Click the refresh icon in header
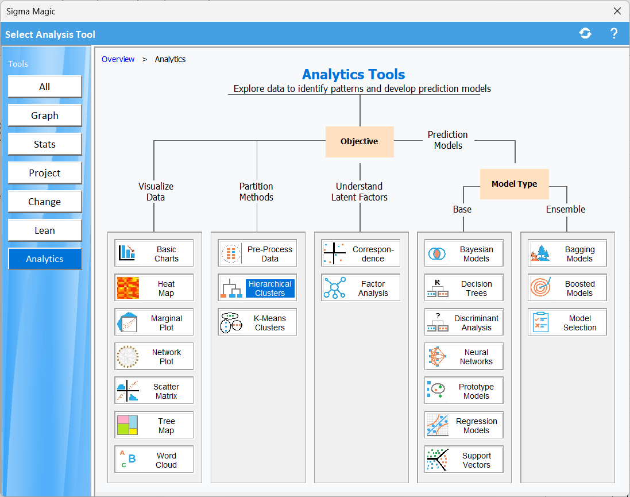Screen dimensions: 630x497 click(585, 34)
